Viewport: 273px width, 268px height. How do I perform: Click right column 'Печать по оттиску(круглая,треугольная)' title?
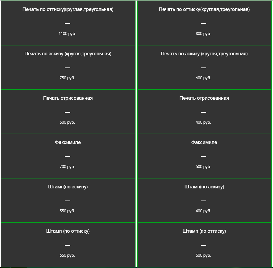tap(204, 9)
